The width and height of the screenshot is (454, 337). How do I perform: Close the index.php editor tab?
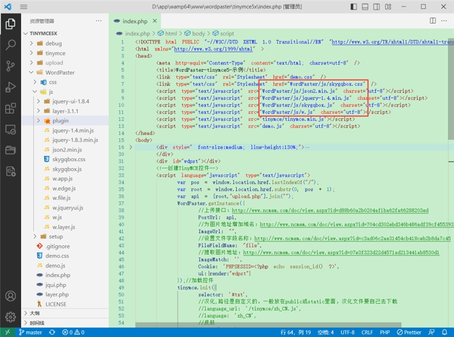pos(155,21)
